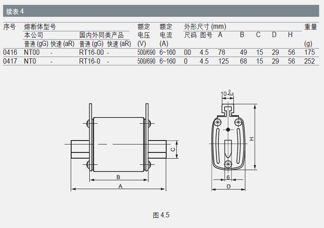The width and height of the screenshot is (324, 228).
Task: Select the 国内外同类产品 subheader
Action: 101,35
